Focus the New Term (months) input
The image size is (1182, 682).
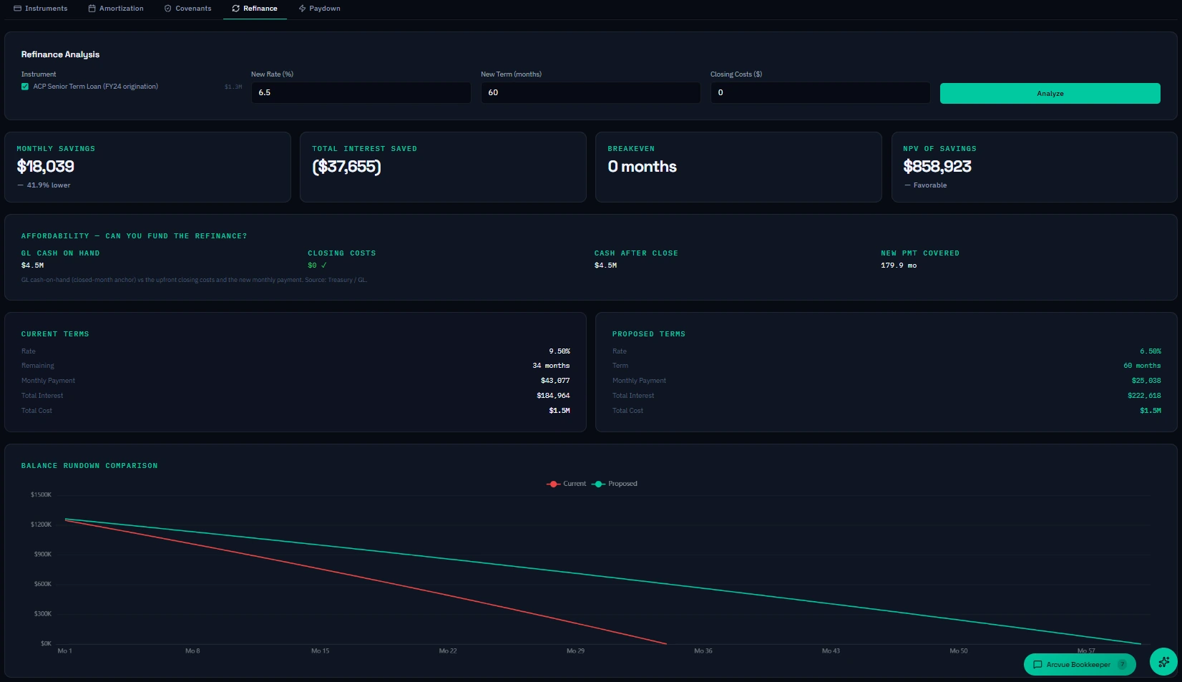coord(590,92)
